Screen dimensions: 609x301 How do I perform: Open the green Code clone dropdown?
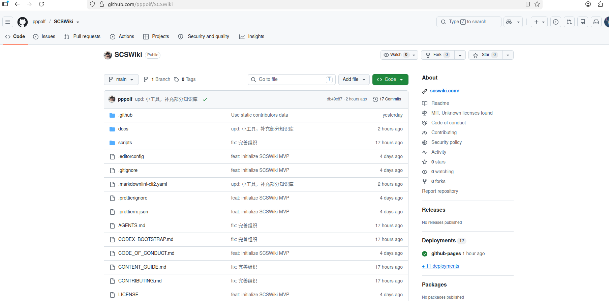(x=390, y=80)
